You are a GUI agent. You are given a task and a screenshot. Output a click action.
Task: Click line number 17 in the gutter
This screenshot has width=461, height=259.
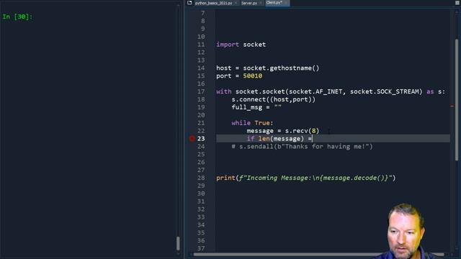tap(201, 91)
